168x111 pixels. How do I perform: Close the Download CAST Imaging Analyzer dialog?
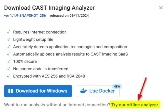click(161, 8)
